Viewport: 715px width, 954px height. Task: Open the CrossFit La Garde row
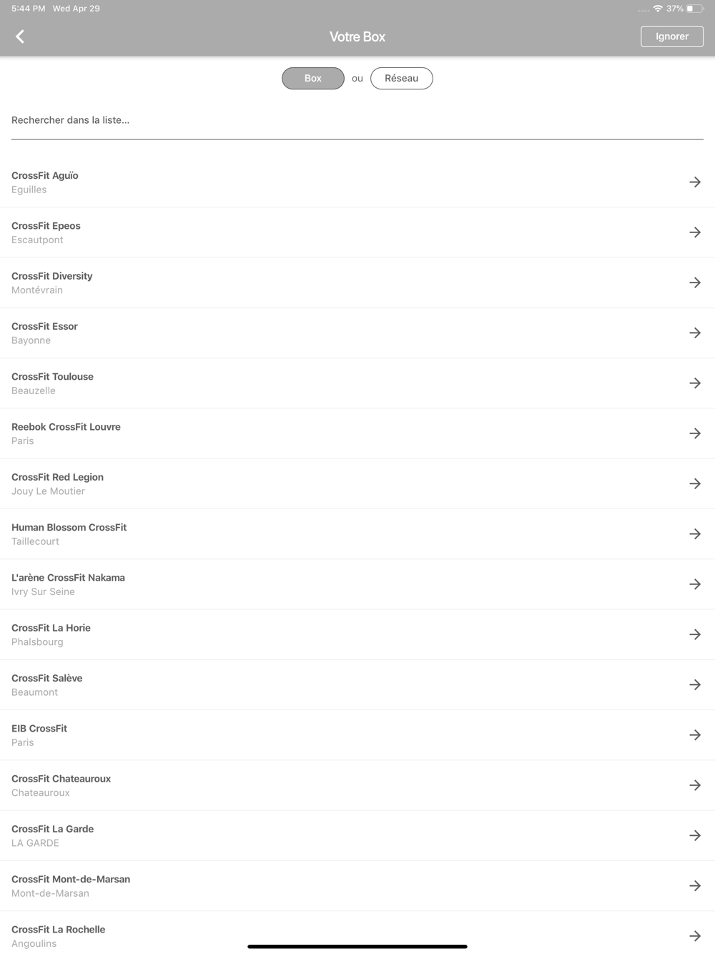pos(357,836)
